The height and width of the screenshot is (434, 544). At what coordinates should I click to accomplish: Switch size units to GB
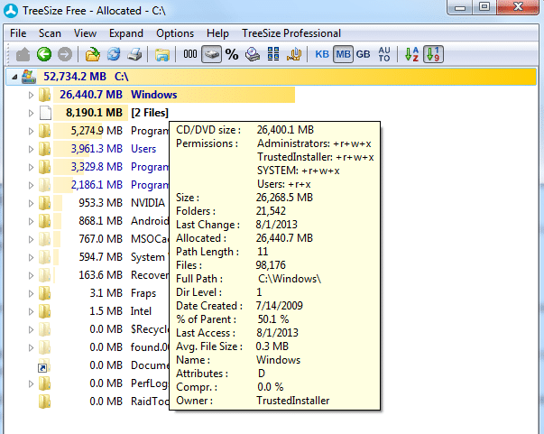coord(363,54)
